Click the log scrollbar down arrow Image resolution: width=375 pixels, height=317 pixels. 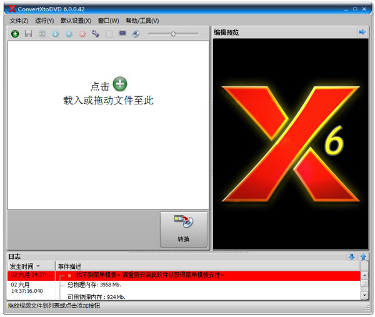(364, 296)
